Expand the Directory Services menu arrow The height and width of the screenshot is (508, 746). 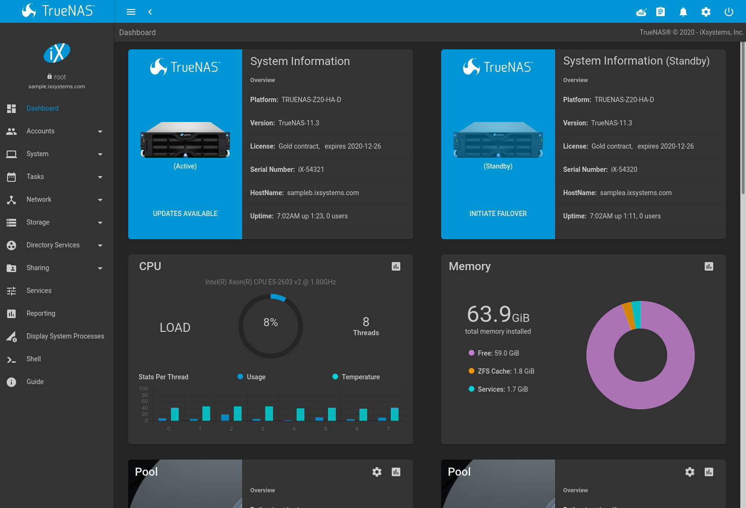click(100, 245)
